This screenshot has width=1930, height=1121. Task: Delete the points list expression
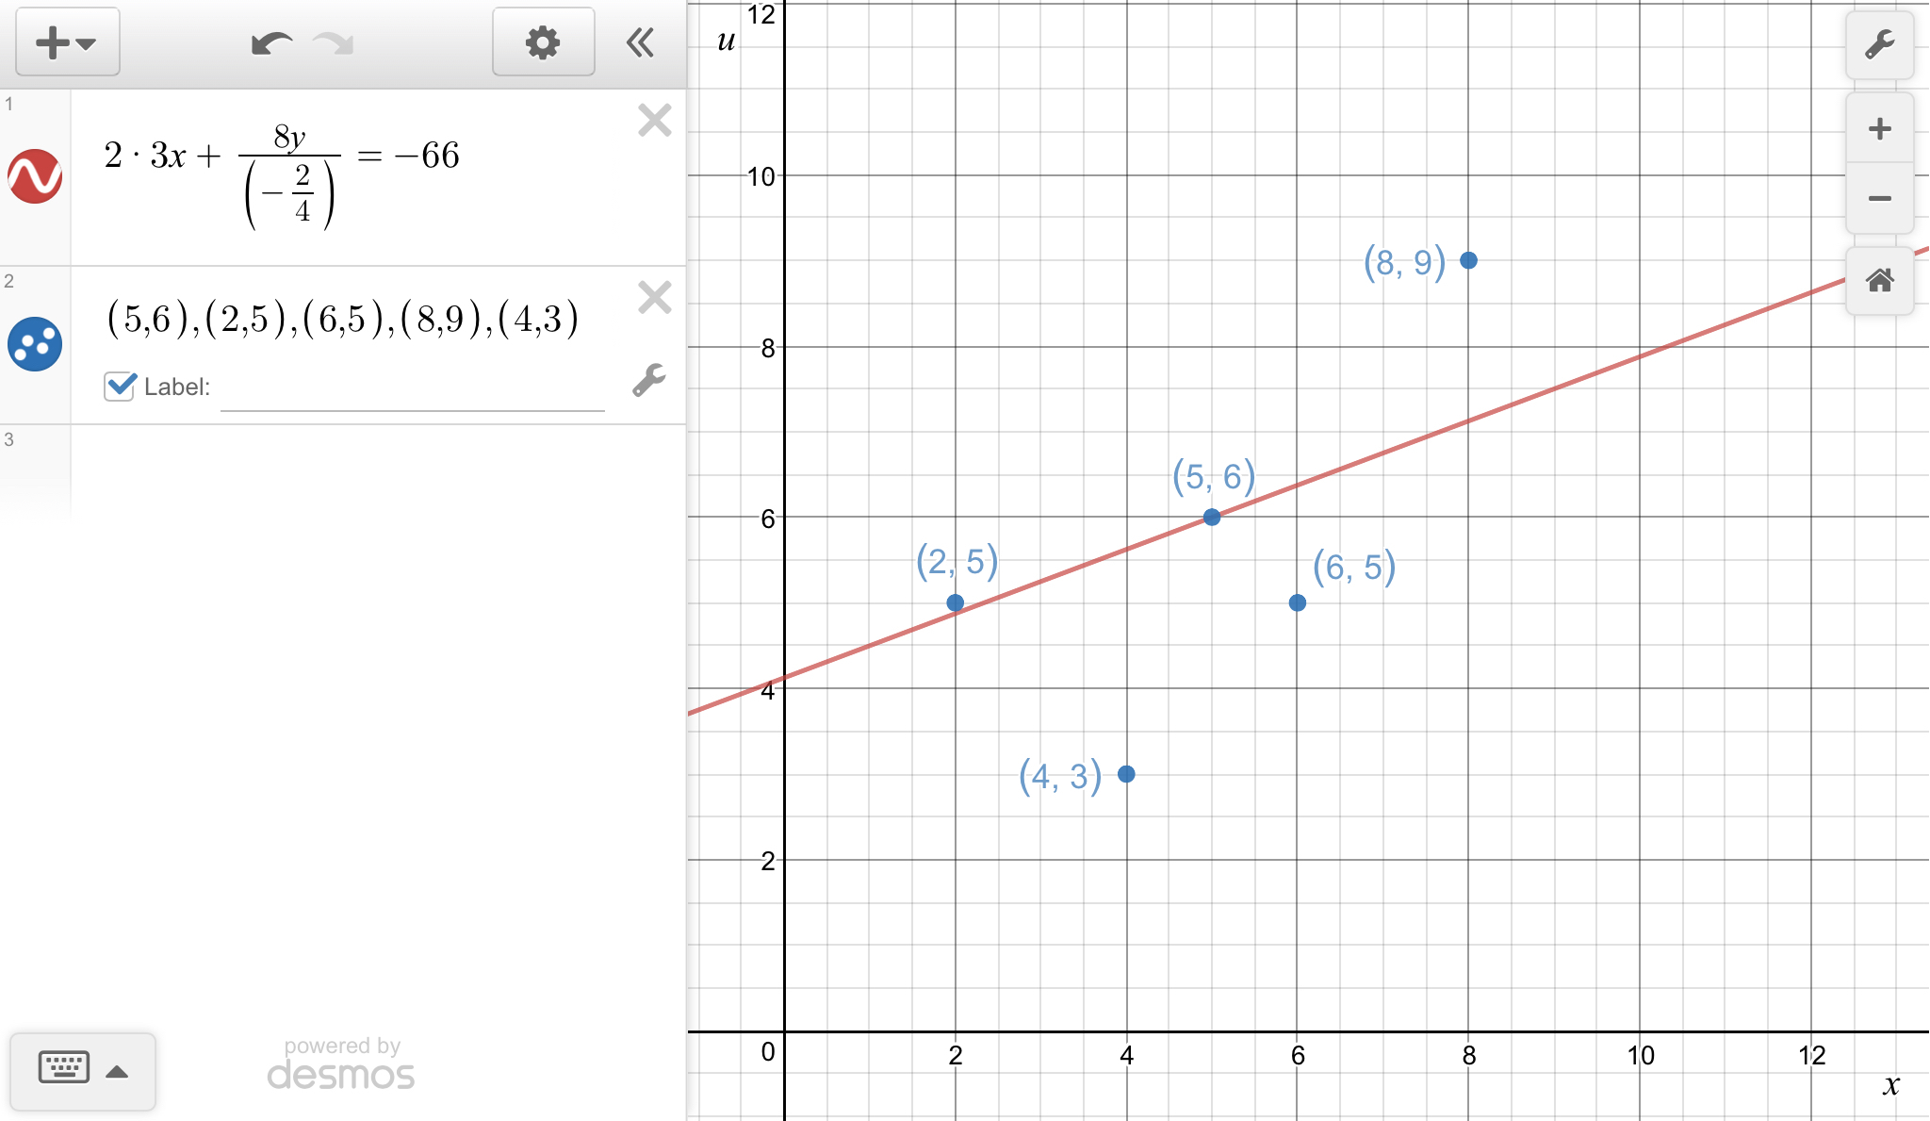click(x=654, y=298)
